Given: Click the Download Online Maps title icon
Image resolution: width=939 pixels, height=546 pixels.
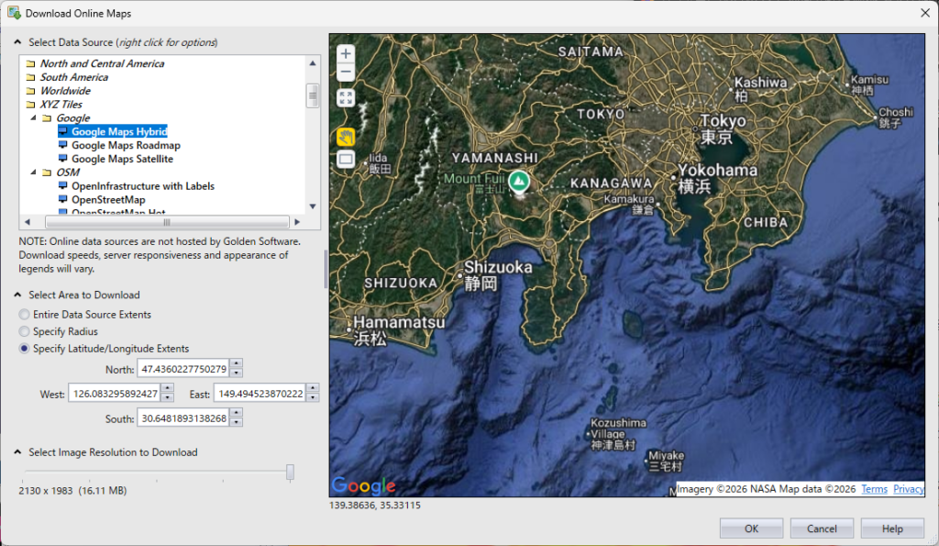Looking at the screenshot, I should [14, 13].
